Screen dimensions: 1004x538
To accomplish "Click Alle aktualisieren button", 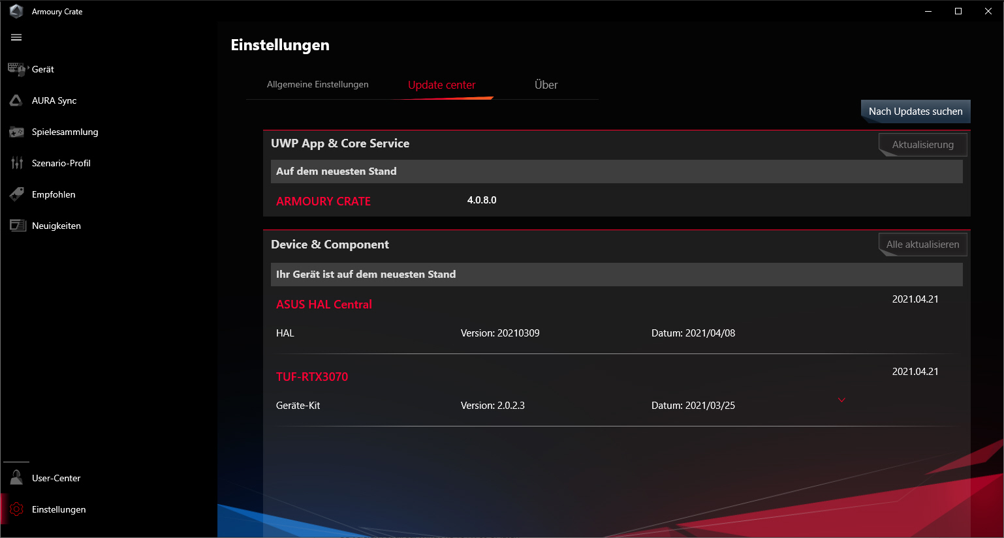I will point(923,245).
